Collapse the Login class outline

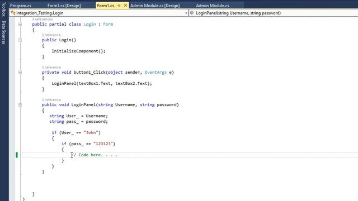click(x=20, y=24)
